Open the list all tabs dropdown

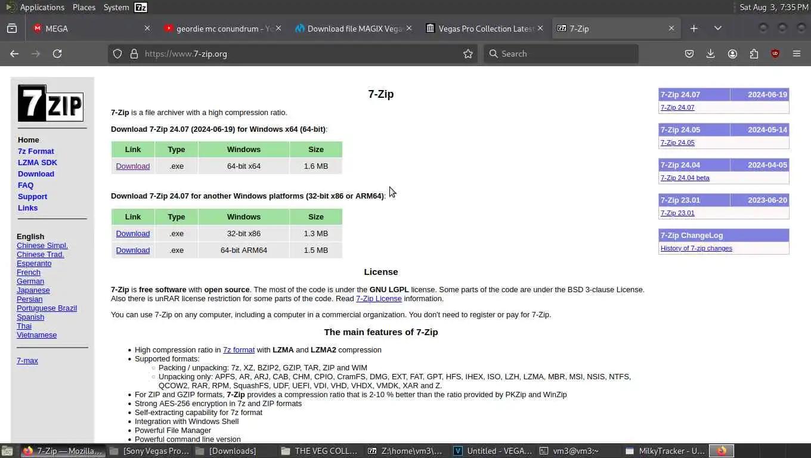pyautogui.click(x=718, y=28)
